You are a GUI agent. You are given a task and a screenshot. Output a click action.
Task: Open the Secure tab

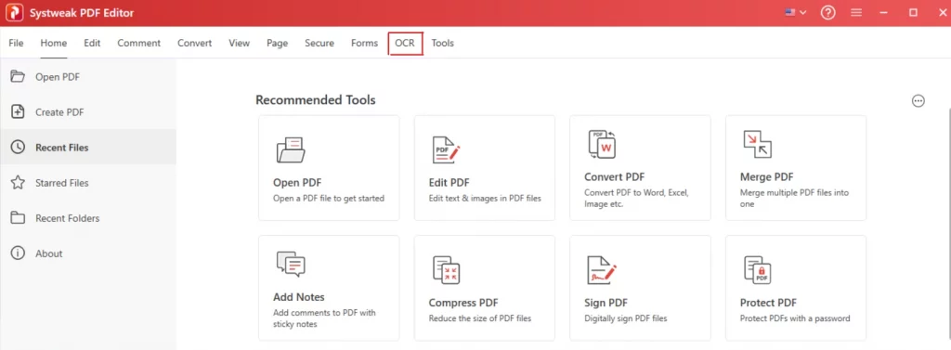pyautogui.click(x=319, y=43)
